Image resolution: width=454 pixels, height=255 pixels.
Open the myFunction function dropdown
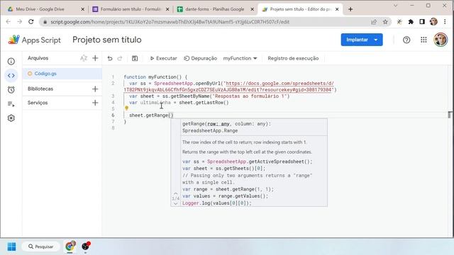pos(240,58)
